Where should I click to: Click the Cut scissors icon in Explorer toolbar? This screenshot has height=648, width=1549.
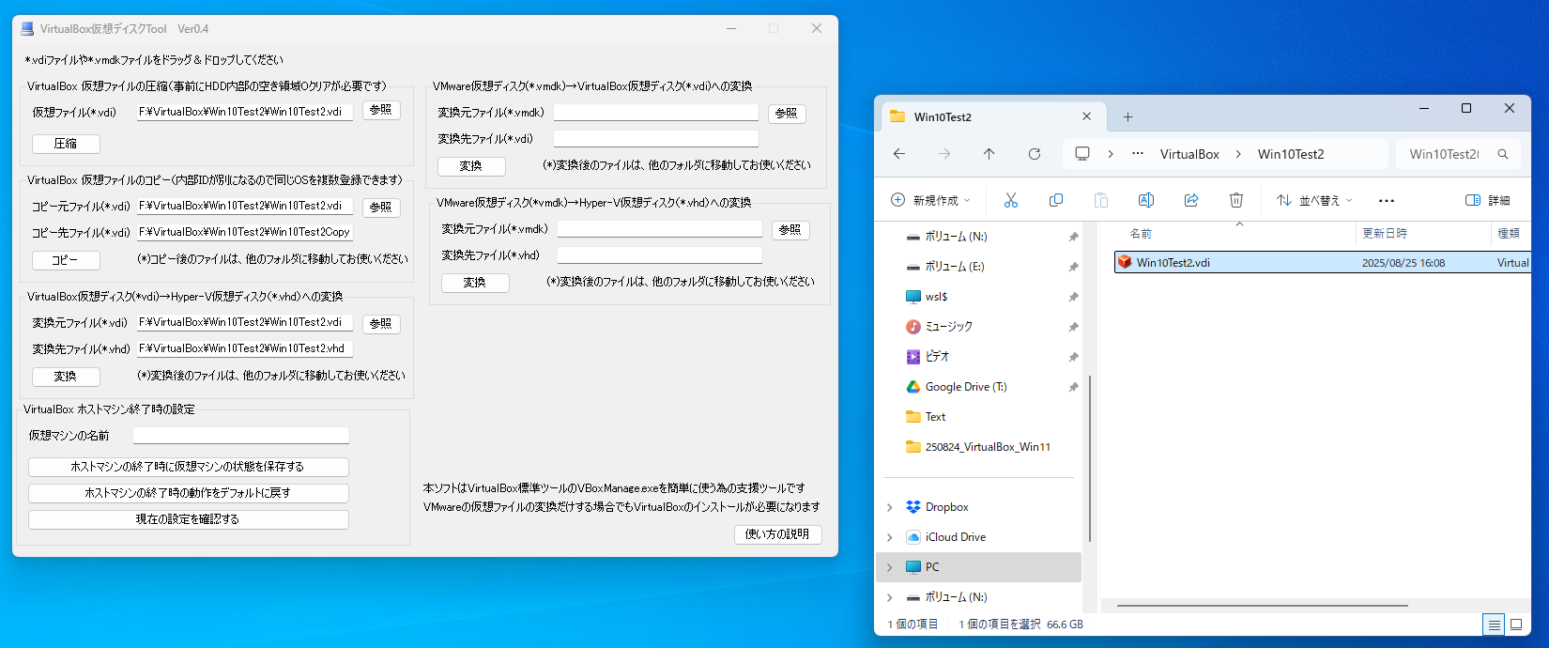click(x=1010, y=200)
